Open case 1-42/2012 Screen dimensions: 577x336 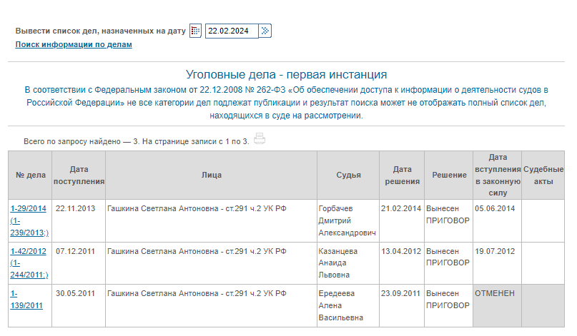tap(29, 263)
